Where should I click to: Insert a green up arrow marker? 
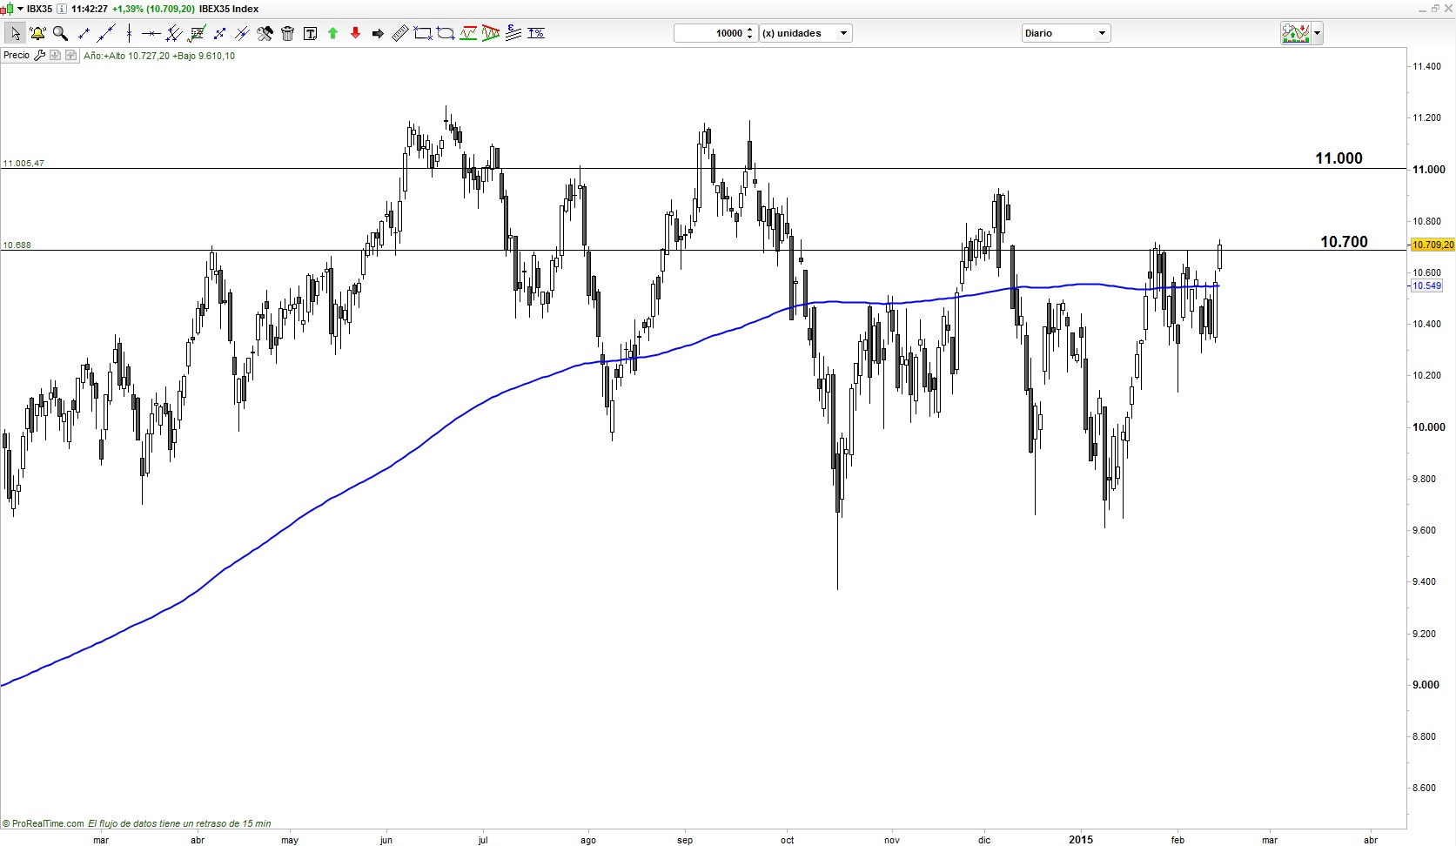pyautogui.click(x=332, y=33)
